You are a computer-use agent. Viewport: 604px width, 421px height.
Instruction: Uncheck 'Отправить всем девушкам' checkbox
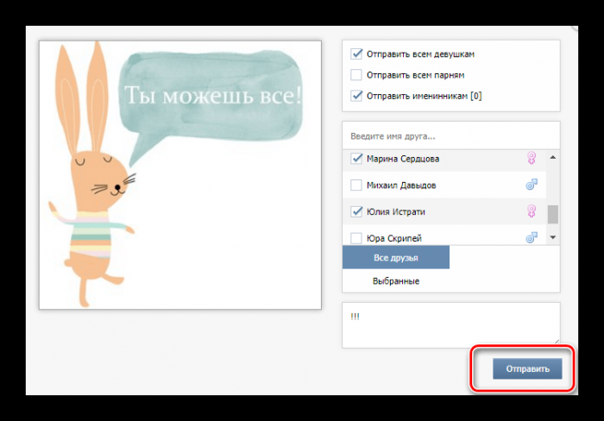[356, 53]
